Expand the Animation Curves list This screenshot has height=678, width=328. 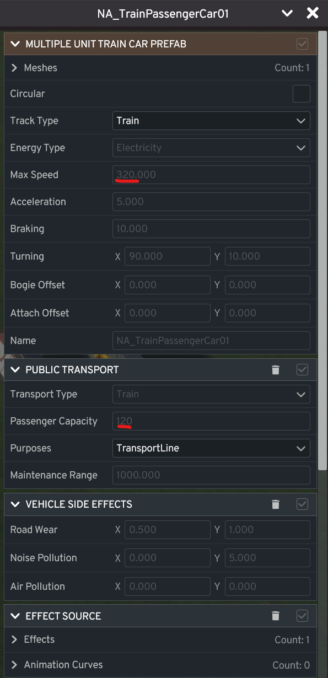point(14,665)
